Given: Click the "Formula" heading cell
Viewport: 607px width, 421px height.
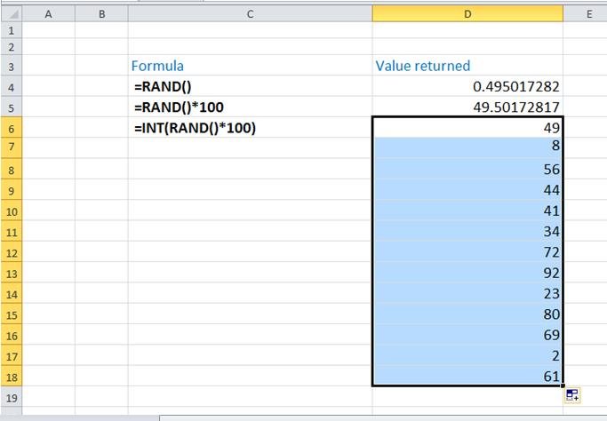Looking at the screenshot, I should pos(250,67).
